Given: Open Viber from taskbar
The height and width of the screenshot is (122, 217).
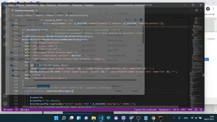Looking at the screenshot, I should pos(123,118).
